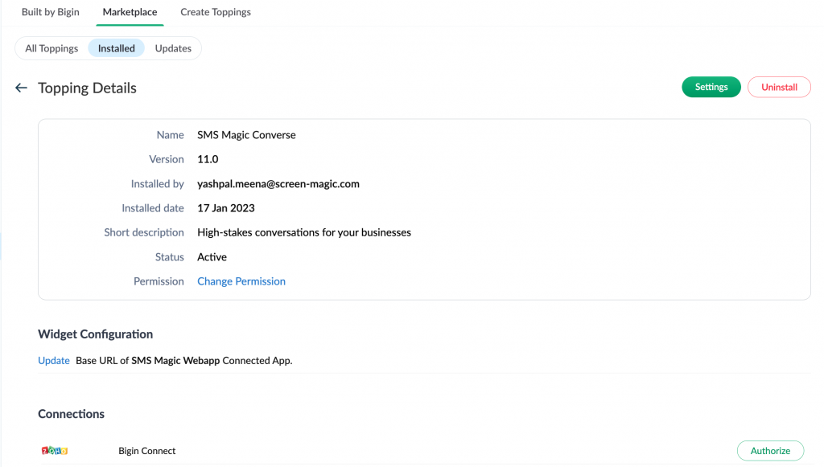Screen dimensions: 824x467
Task: Click the Version field label
Action: pos(166,159)
